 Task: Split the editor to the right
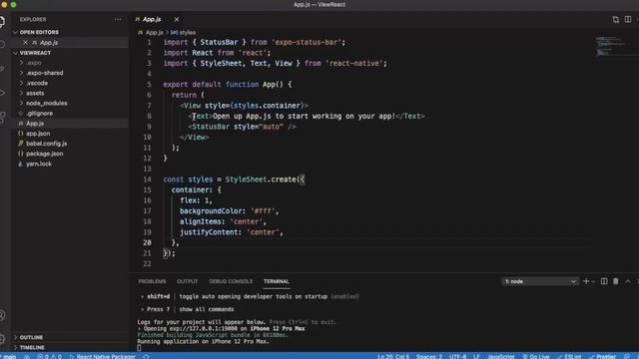(x=628, y=20)
